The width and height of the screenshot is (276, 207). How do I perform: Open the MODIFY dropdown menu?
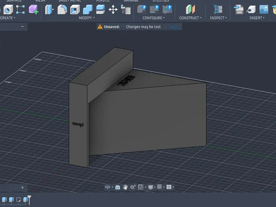coord(87,18)
